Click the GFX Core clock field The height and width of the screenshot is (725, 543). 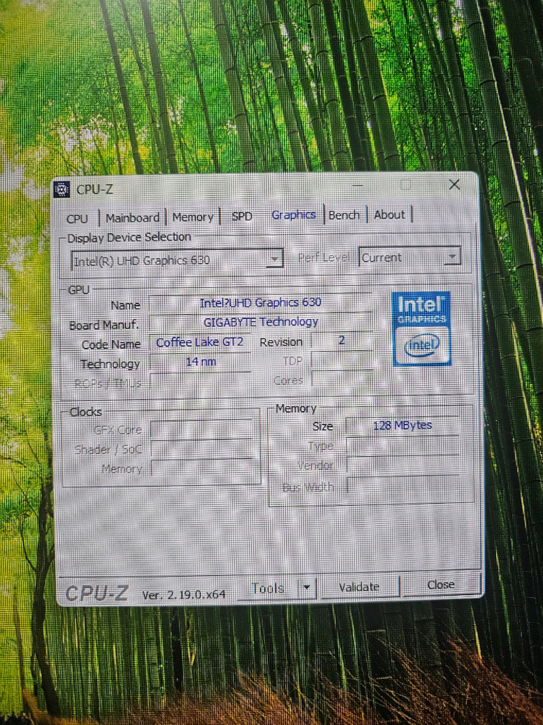click(201, 429)
